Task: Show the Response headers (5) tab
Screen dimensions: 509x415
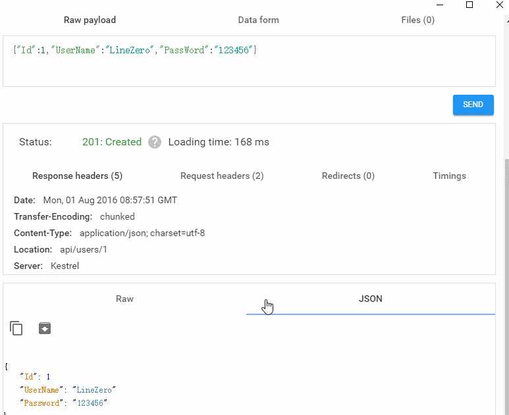Action: tap(77, 176)
